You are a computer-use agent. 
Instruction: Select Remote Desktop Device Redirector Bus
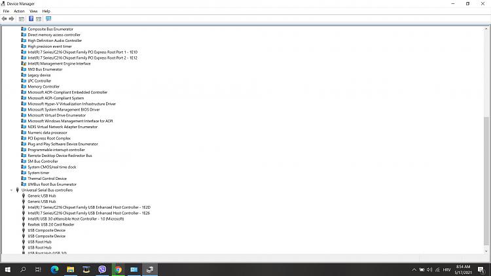click(x=60, y=156)
